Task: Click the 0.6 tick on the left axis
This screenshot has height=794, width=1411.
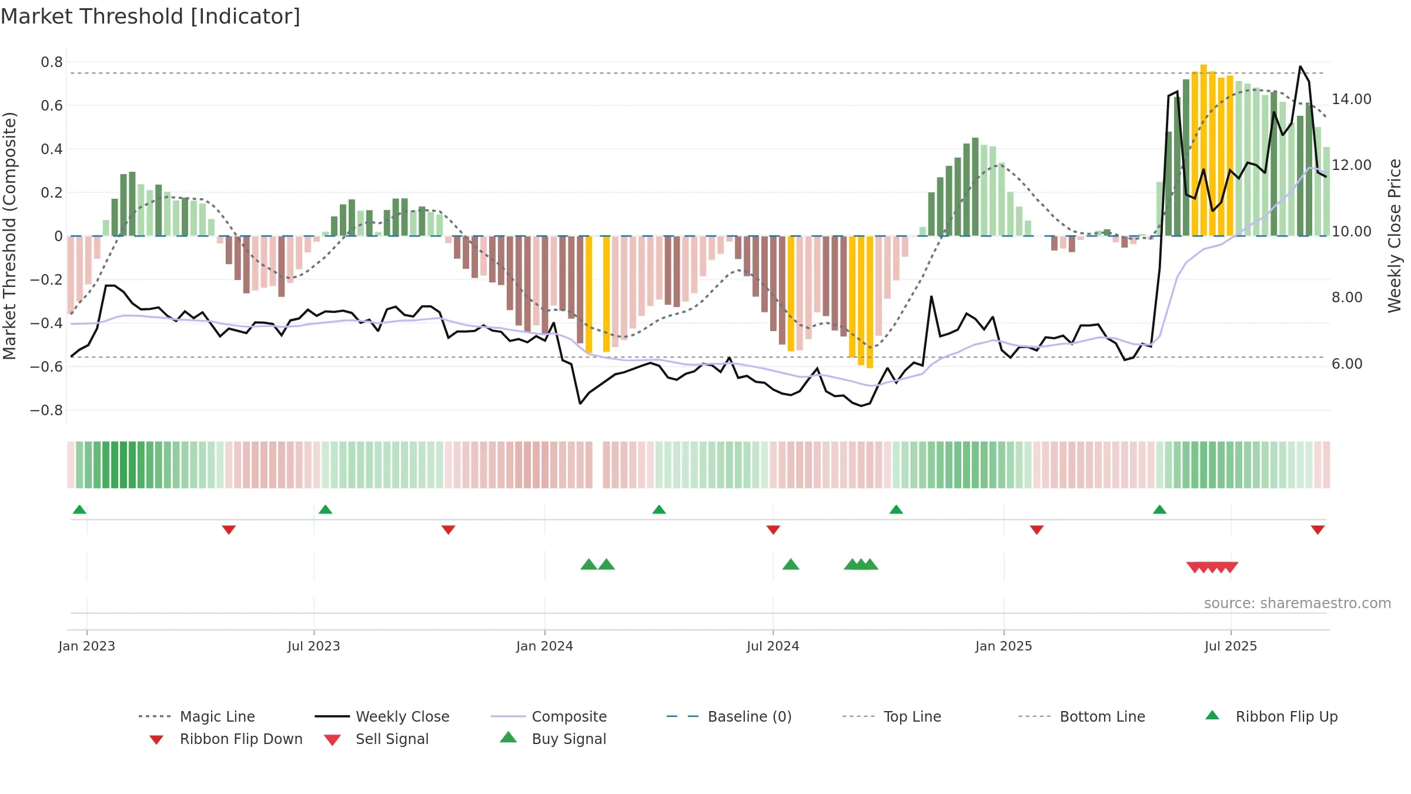Action: tap(52, 106)
